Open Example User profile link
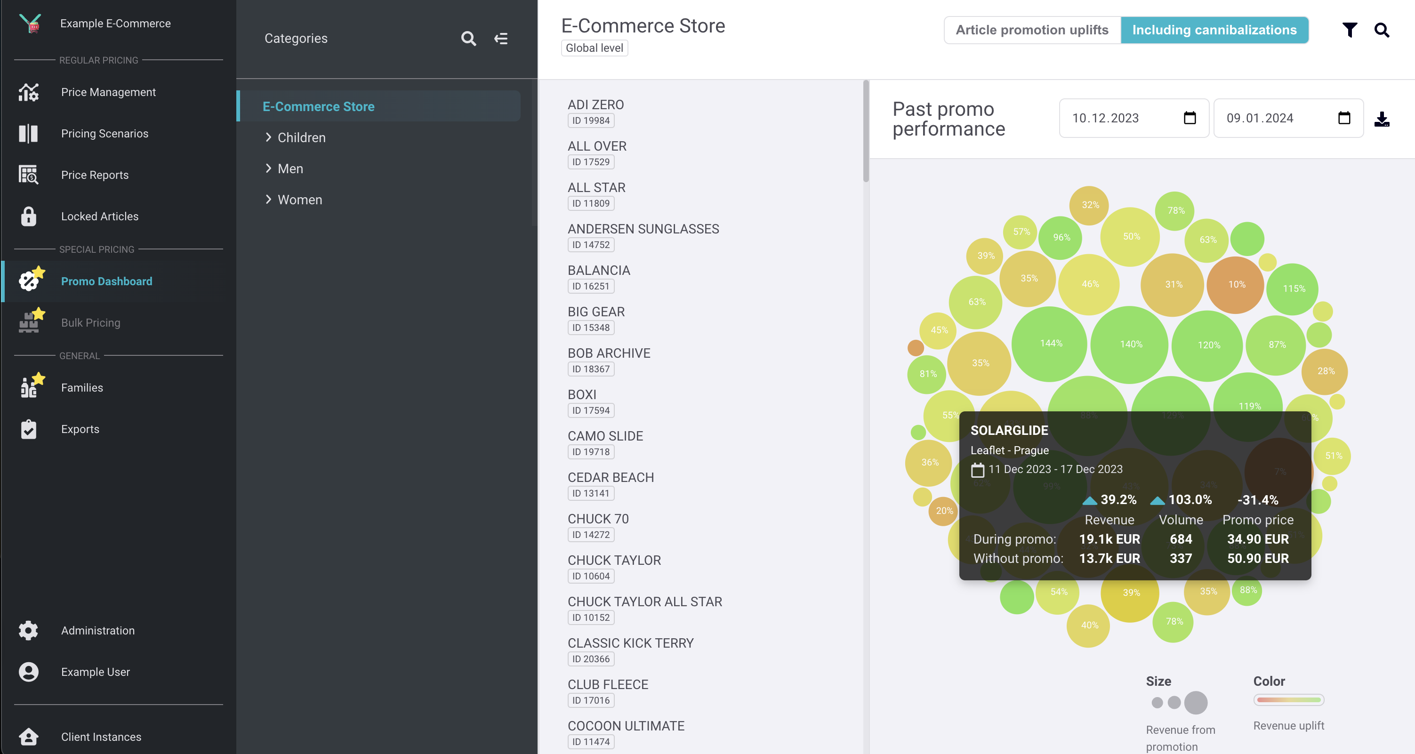The width and height of the screenshot is (1415, 754). tap(95, 672)
